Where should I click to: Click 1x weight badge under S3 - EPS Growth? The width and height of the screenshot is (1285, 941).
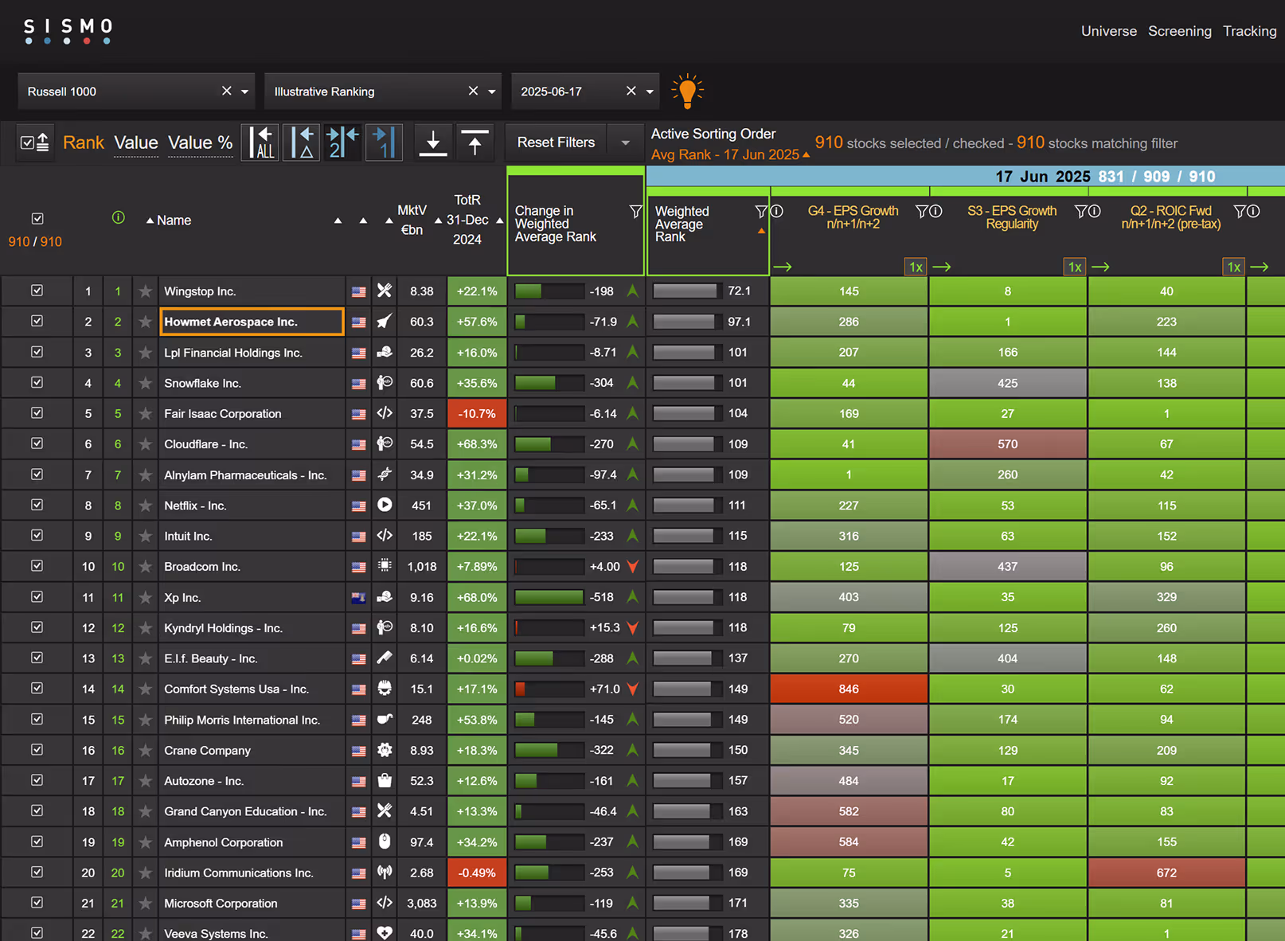point(1075,267)
